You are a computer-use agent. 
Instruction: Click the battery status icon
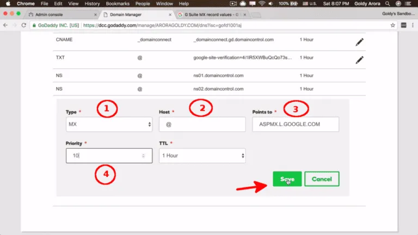294,3
